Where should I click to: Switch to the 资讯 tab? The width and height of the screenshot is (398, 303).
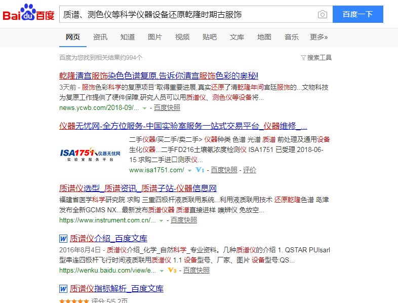(x=100, y=37)
